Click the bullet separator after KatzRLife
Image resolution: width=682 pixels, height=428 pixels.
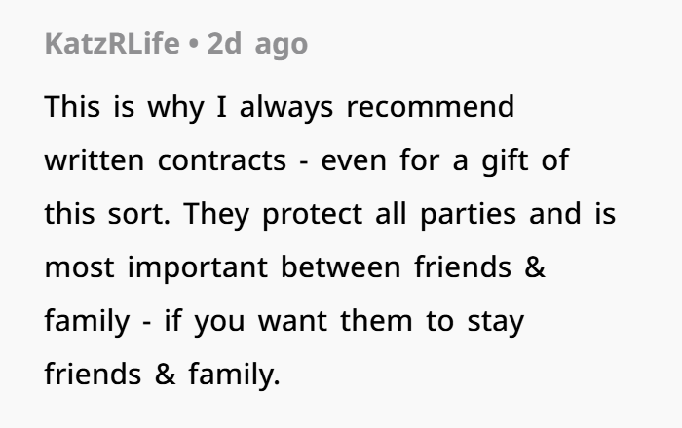click(x=194, y=44)
